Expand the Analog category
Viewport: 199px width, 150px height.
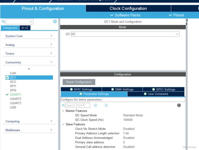coord(29,45)
